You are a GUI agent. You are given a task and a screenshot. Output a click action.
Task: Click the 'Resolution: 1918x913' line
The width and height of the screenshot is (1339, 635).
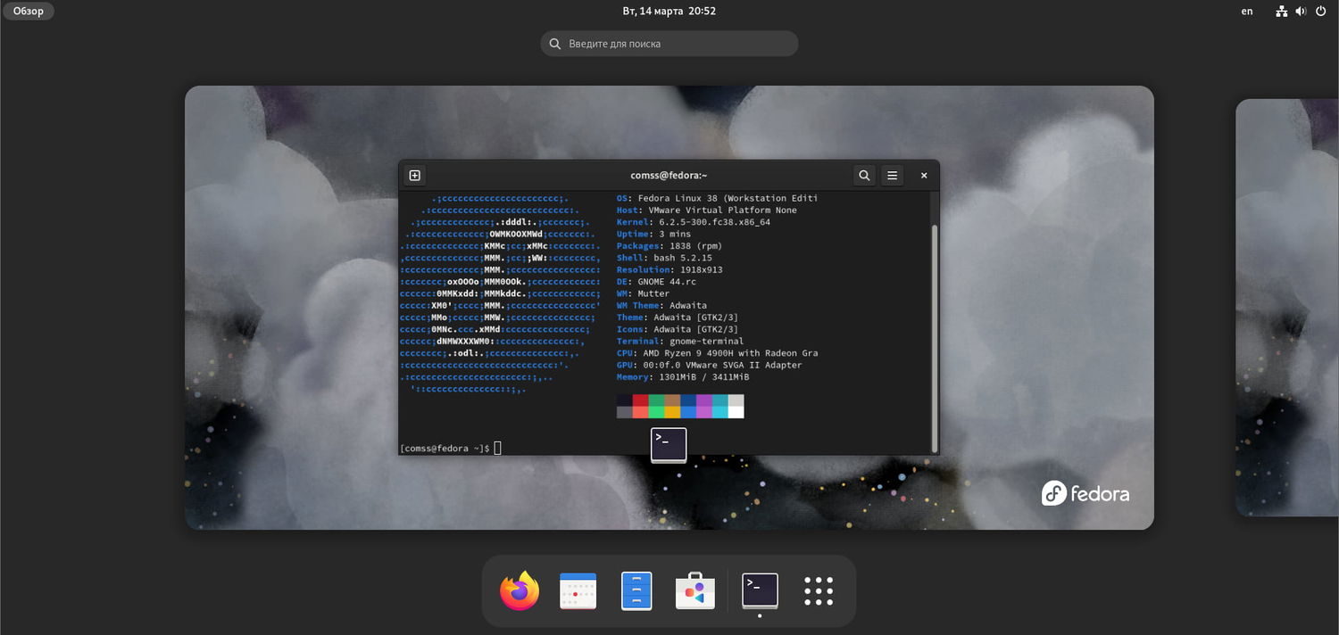pyautogui.click(x=669, y=269)
